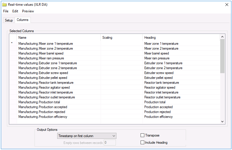Screen dimensions: 232x150
Task: Open the File menu
Action: coord(6,11)
